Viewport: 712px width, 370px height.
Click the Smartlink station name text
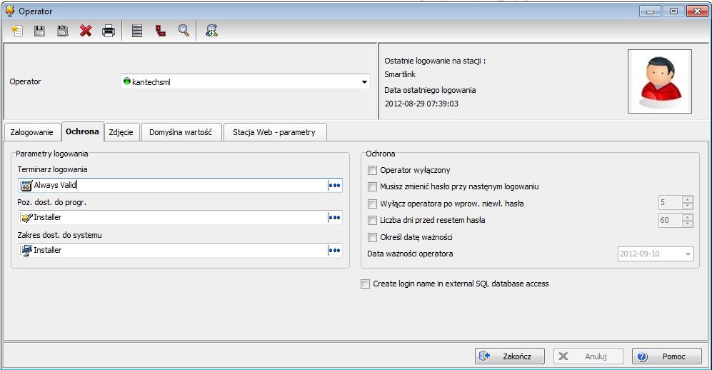click(x=400, y=74)
